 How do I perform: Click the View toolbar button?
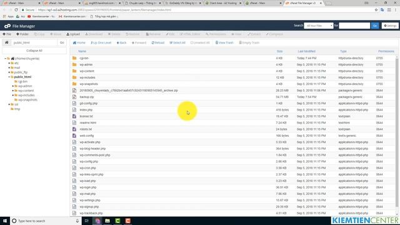point(236,34)
